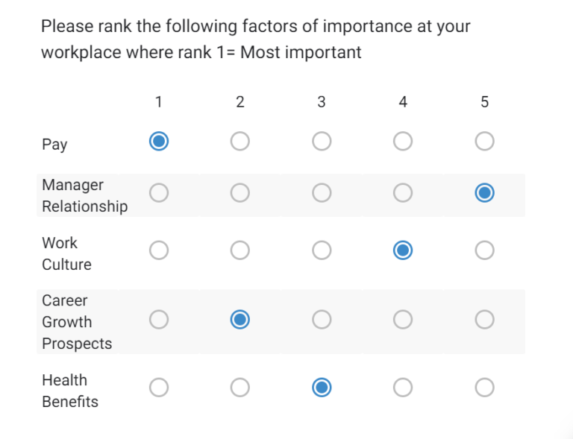Viewport: 573px width, 439px height.
Task: Mark Health Benefits as rank 5
Action: tap(484, 388)
